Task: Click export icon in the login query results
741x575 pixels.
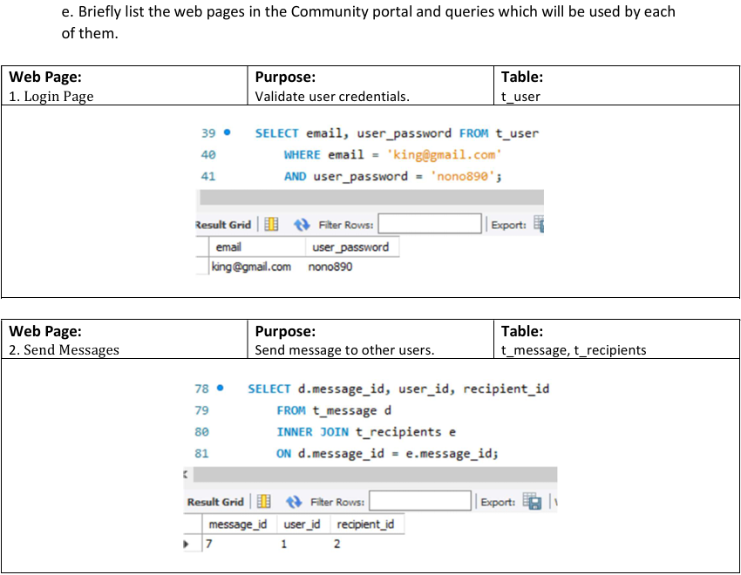Action: point(538,224)
